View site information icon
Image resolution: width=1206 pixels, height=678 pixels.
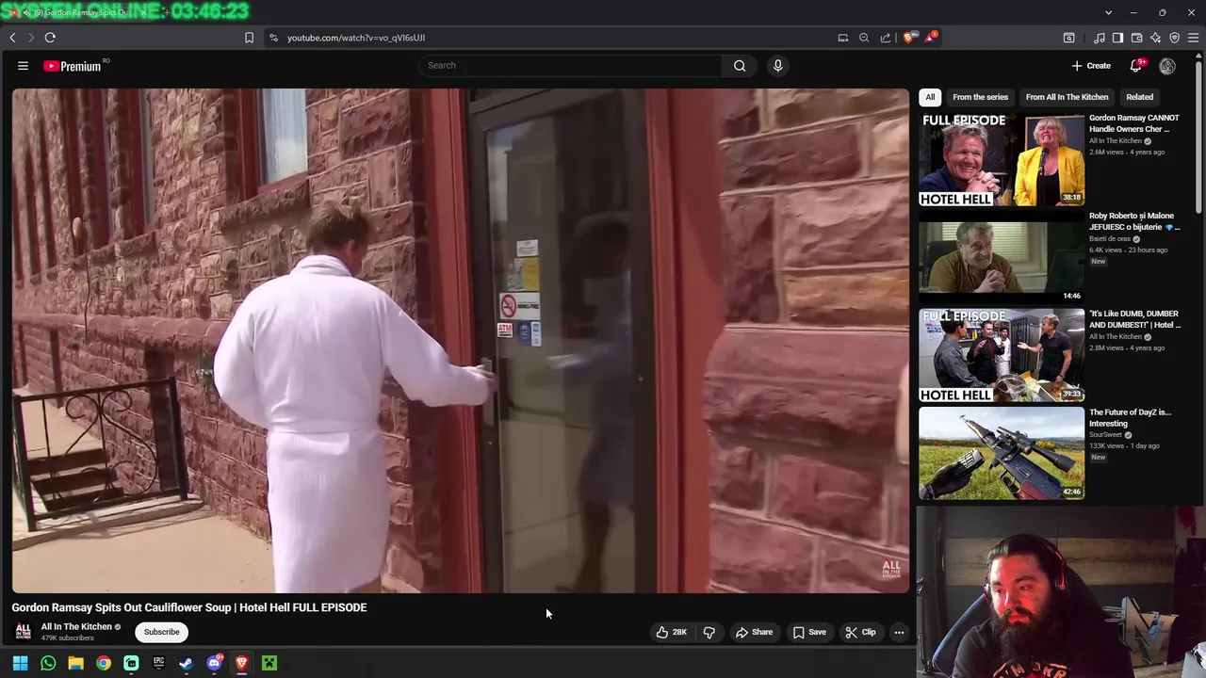[273, 38]
